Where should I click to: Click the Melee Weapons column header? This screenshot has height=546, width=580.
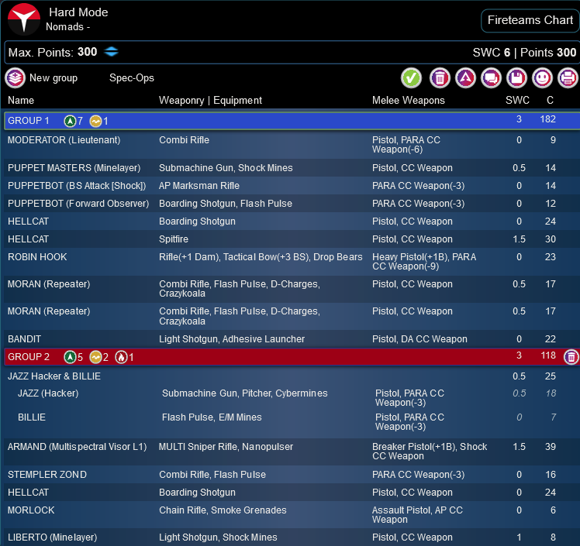click(409, 100)
